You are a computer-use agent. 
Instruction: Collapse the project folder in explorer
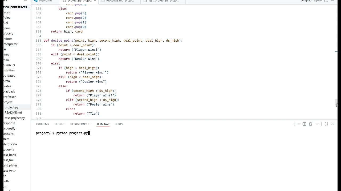tap(8, 102)
